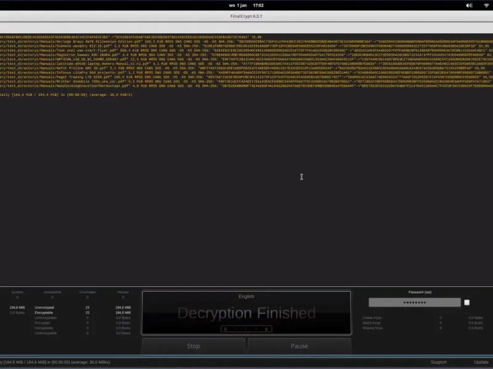
Task: Click the dim Encrypted statistics label
Action: 42,323
